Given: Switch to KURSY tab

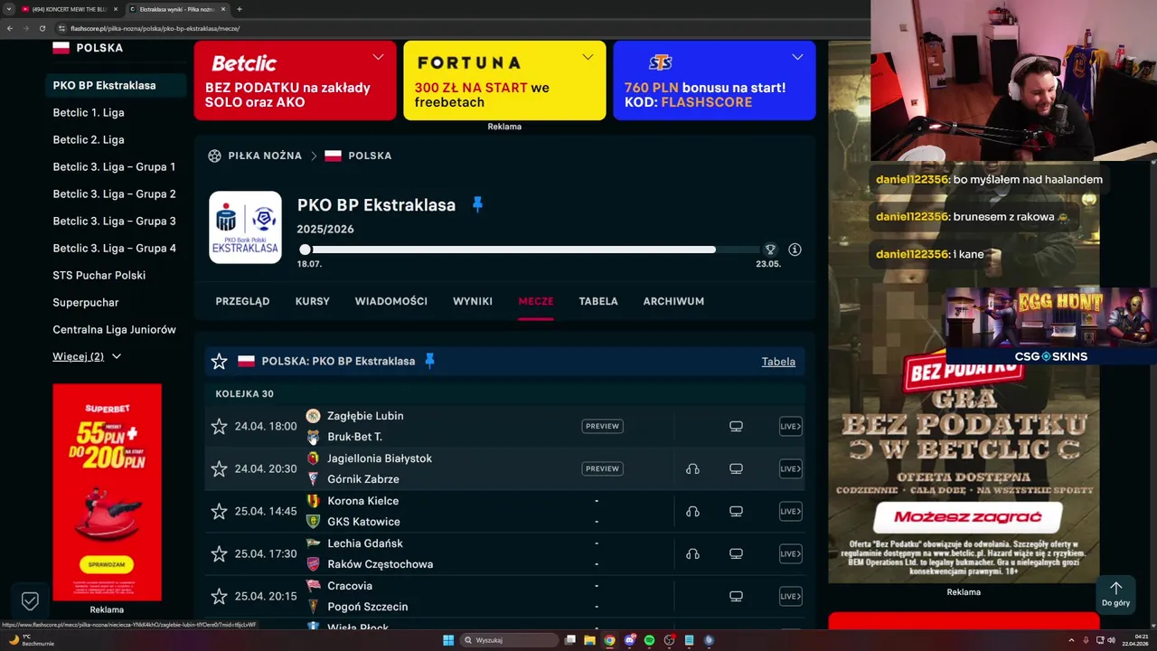Looking at the screenshot, I should pyautogui.click(x=312, y=301).
